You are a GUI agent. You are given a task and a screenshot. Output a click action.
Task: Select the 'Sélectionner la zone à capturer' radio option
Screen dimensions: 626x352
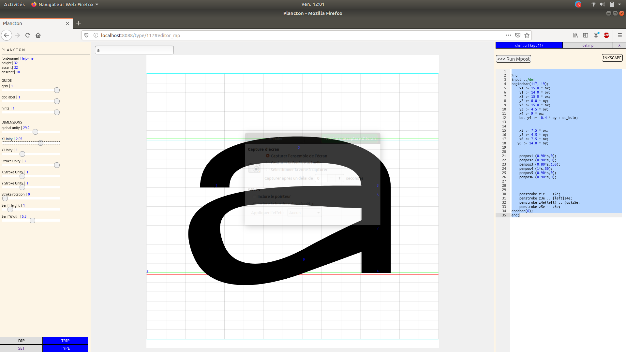point(268,169)
